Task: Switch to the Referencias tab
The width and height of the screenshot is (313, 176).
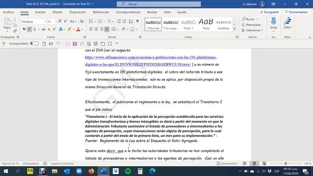Action: click(x=101, y=12)
